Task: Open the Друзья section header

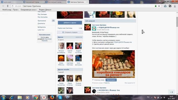Action: point(70,37)
